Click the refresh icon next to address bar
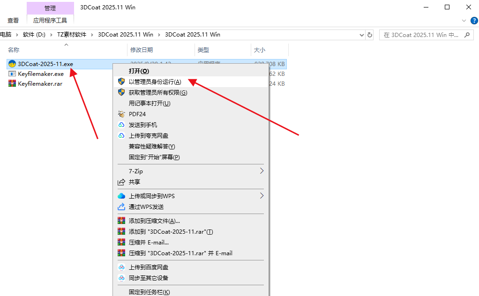The width and height of the screenshot is (479, 296). pyautogui.click(x=370, y=35)
